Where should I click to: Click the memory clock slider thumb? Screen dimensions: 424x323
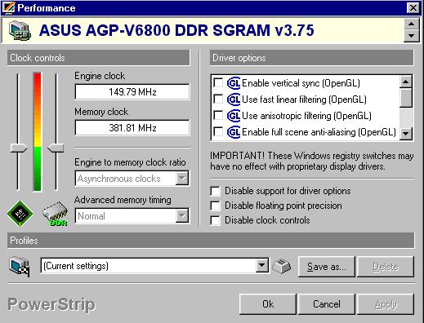(56, 148)
